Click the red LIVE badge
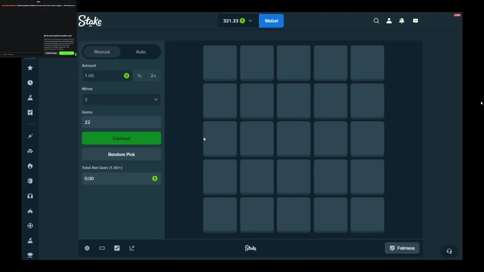This screenshot has width=484, height=272. (x=457, y=15)
